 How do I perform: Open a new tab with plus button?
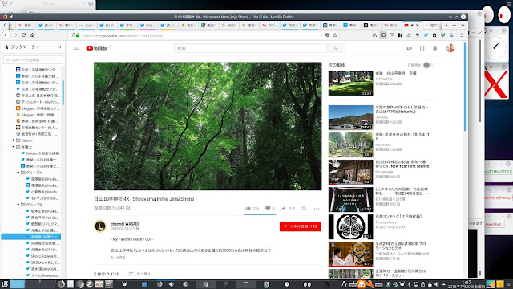[454, 25]
